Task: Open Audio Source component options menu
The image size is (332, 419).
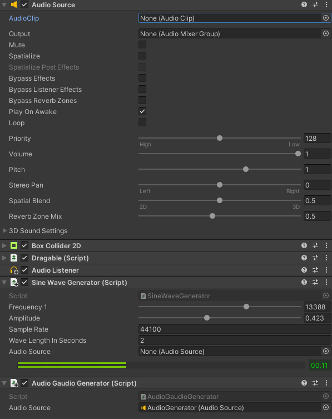Action: 326,4
